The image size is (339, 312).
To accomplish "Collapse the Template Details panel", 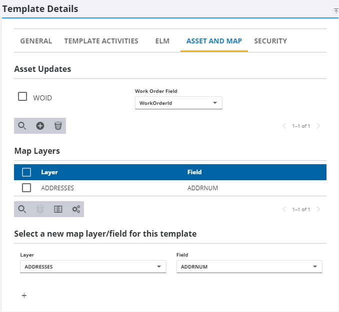I will click(x=336, y=10).
